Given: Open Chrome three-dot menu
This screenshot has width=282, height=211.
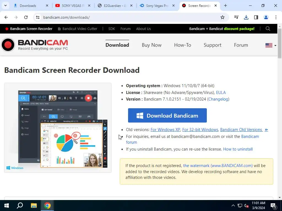Looking at the screenshot, I should pos(276,17).
